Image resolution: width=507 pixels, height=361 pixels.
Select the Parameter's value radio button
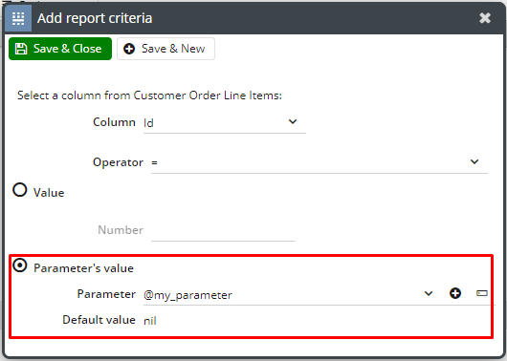click(20, 265)
